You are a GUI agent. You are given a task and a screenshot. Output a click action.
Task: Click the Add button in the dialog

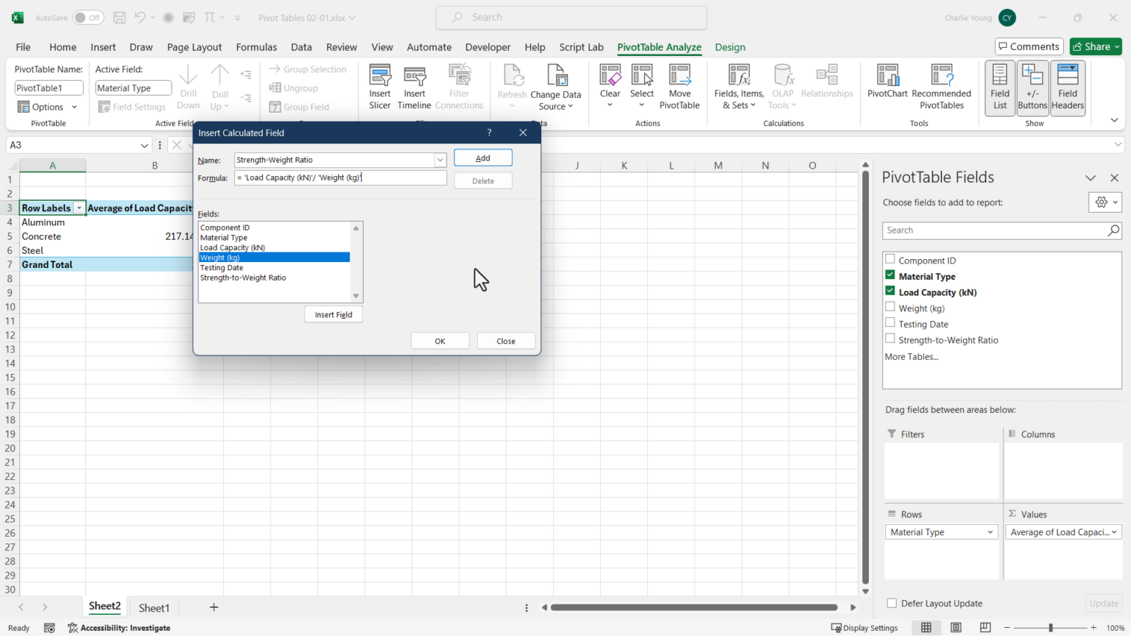click(483, 158)
